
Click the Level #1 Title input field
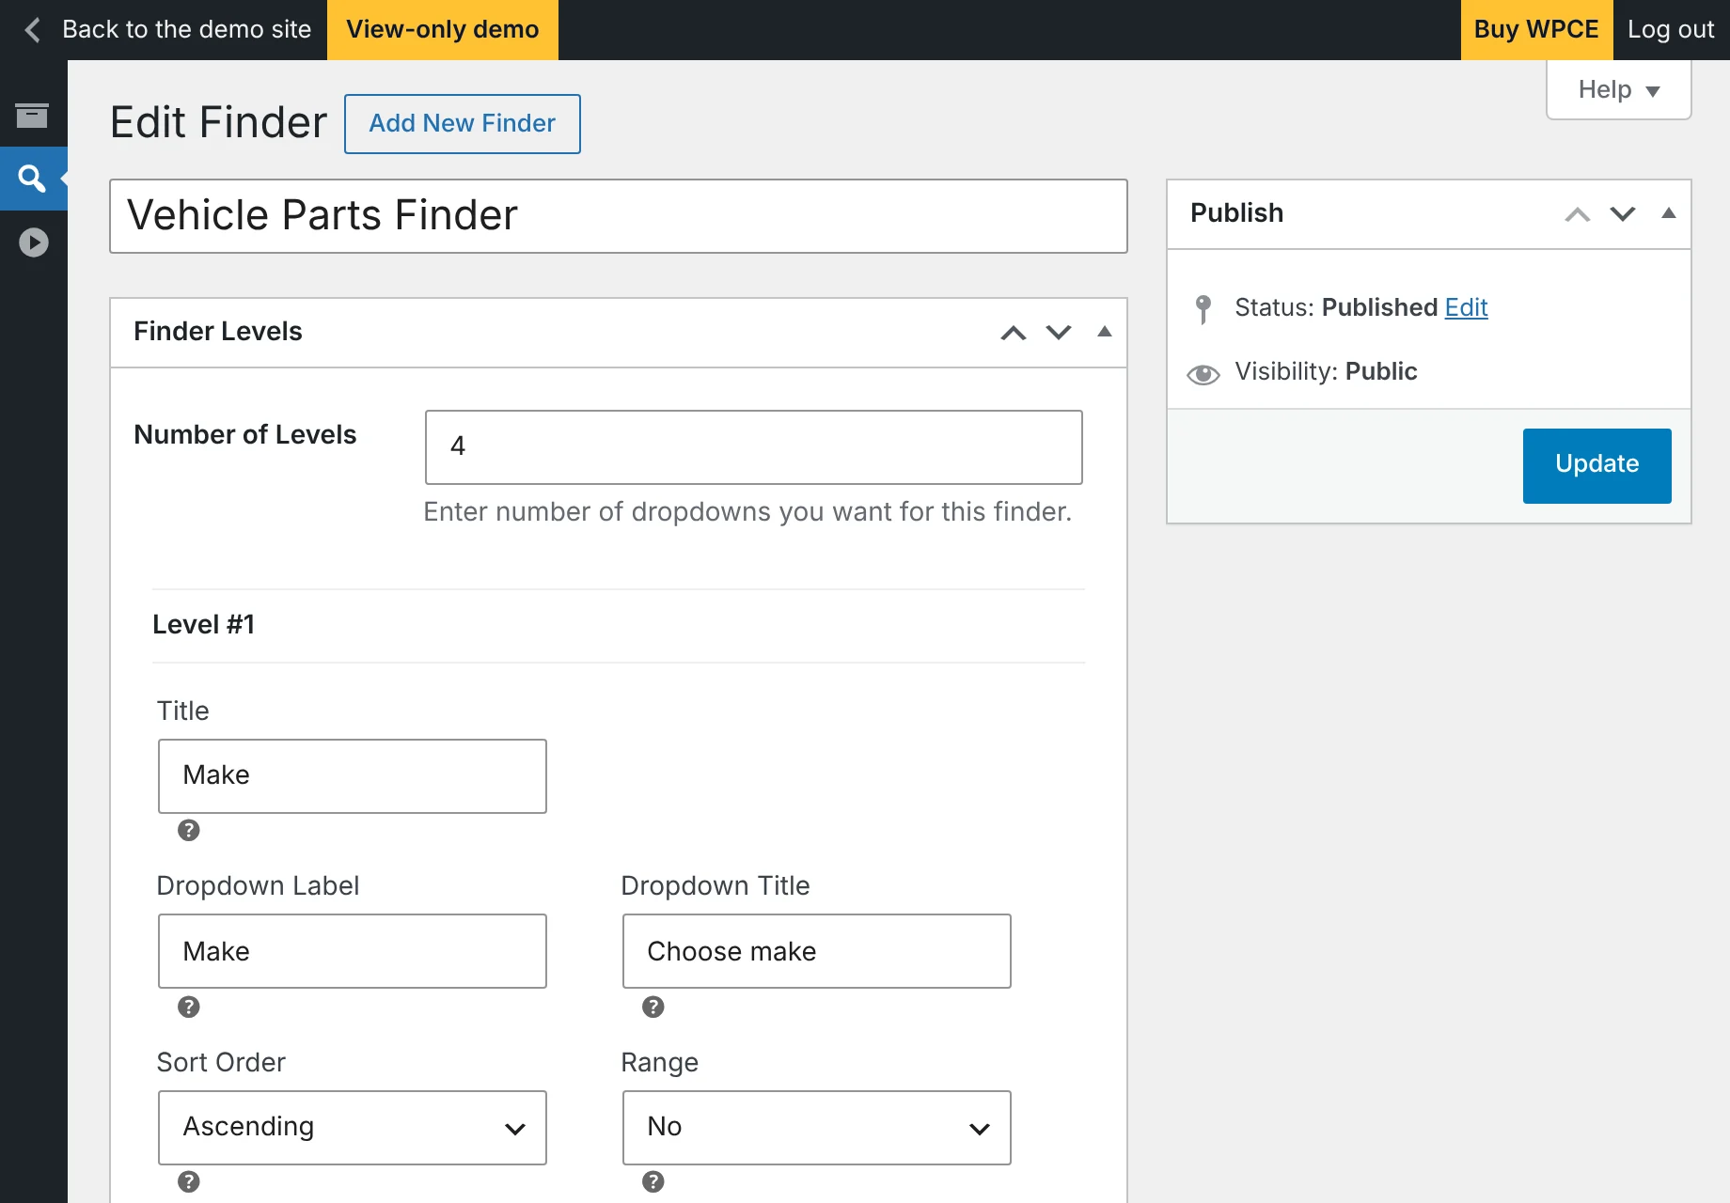353,776
